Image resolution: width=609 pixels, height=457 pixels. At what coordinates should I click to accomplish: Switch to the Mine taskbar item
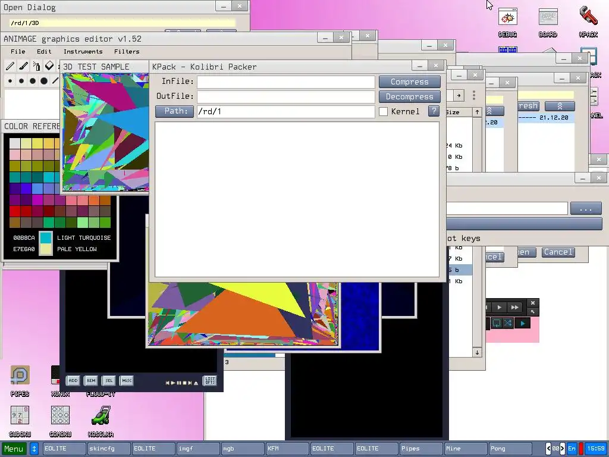tap(466, 449)
